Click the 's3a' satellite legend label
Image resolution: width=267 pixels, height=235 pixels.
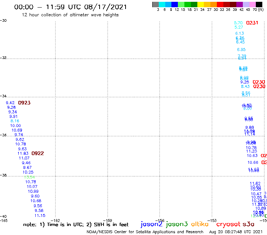[x=248, y=224]
